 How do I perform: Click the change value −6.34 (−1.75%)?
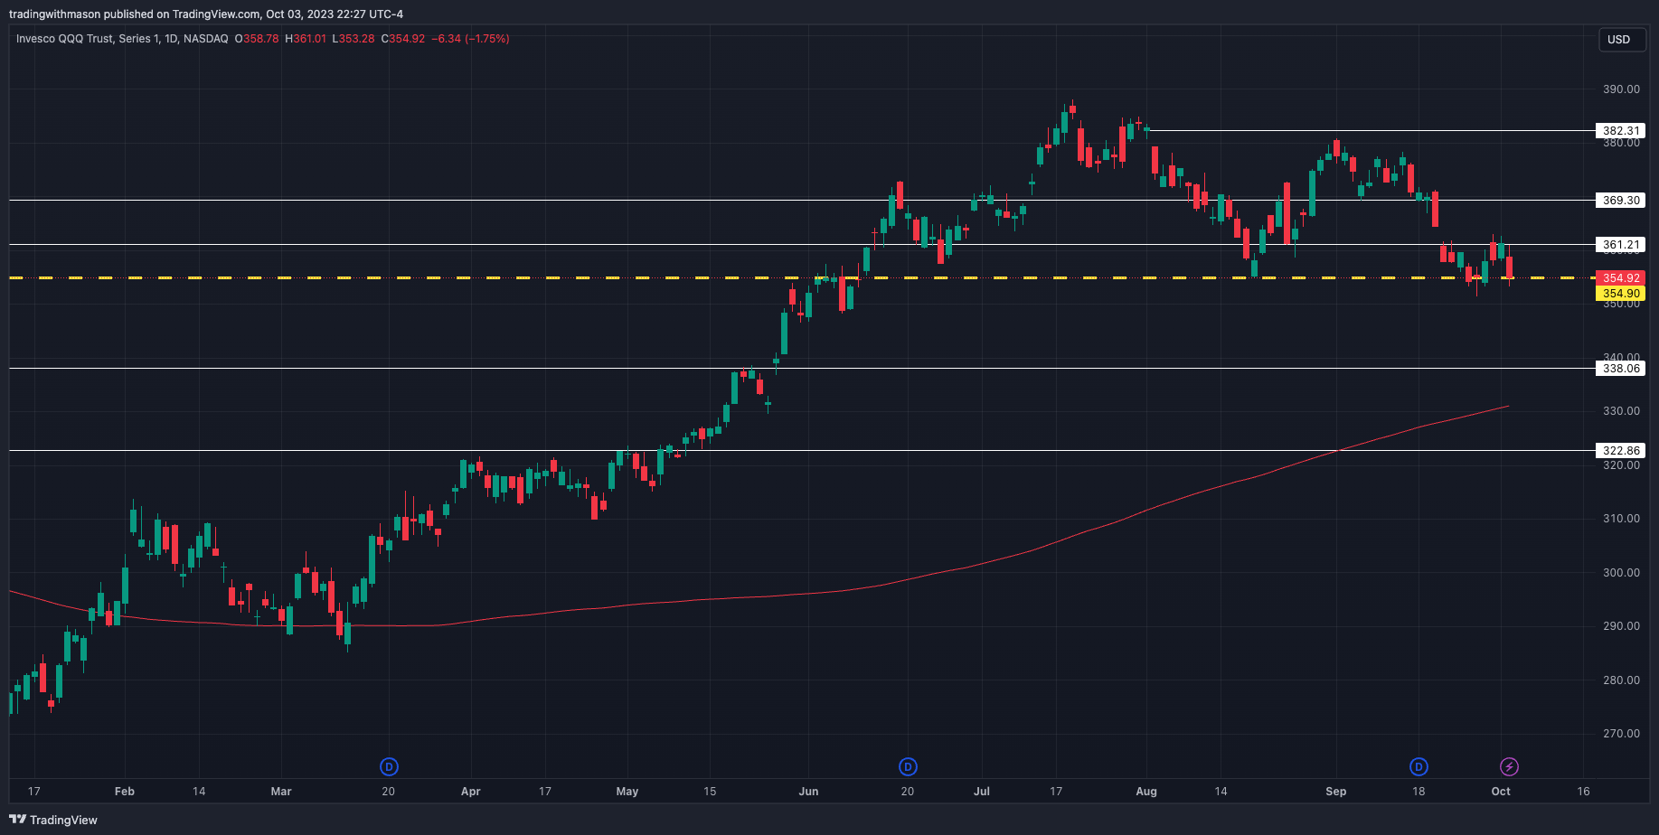[x=470, y=39]
